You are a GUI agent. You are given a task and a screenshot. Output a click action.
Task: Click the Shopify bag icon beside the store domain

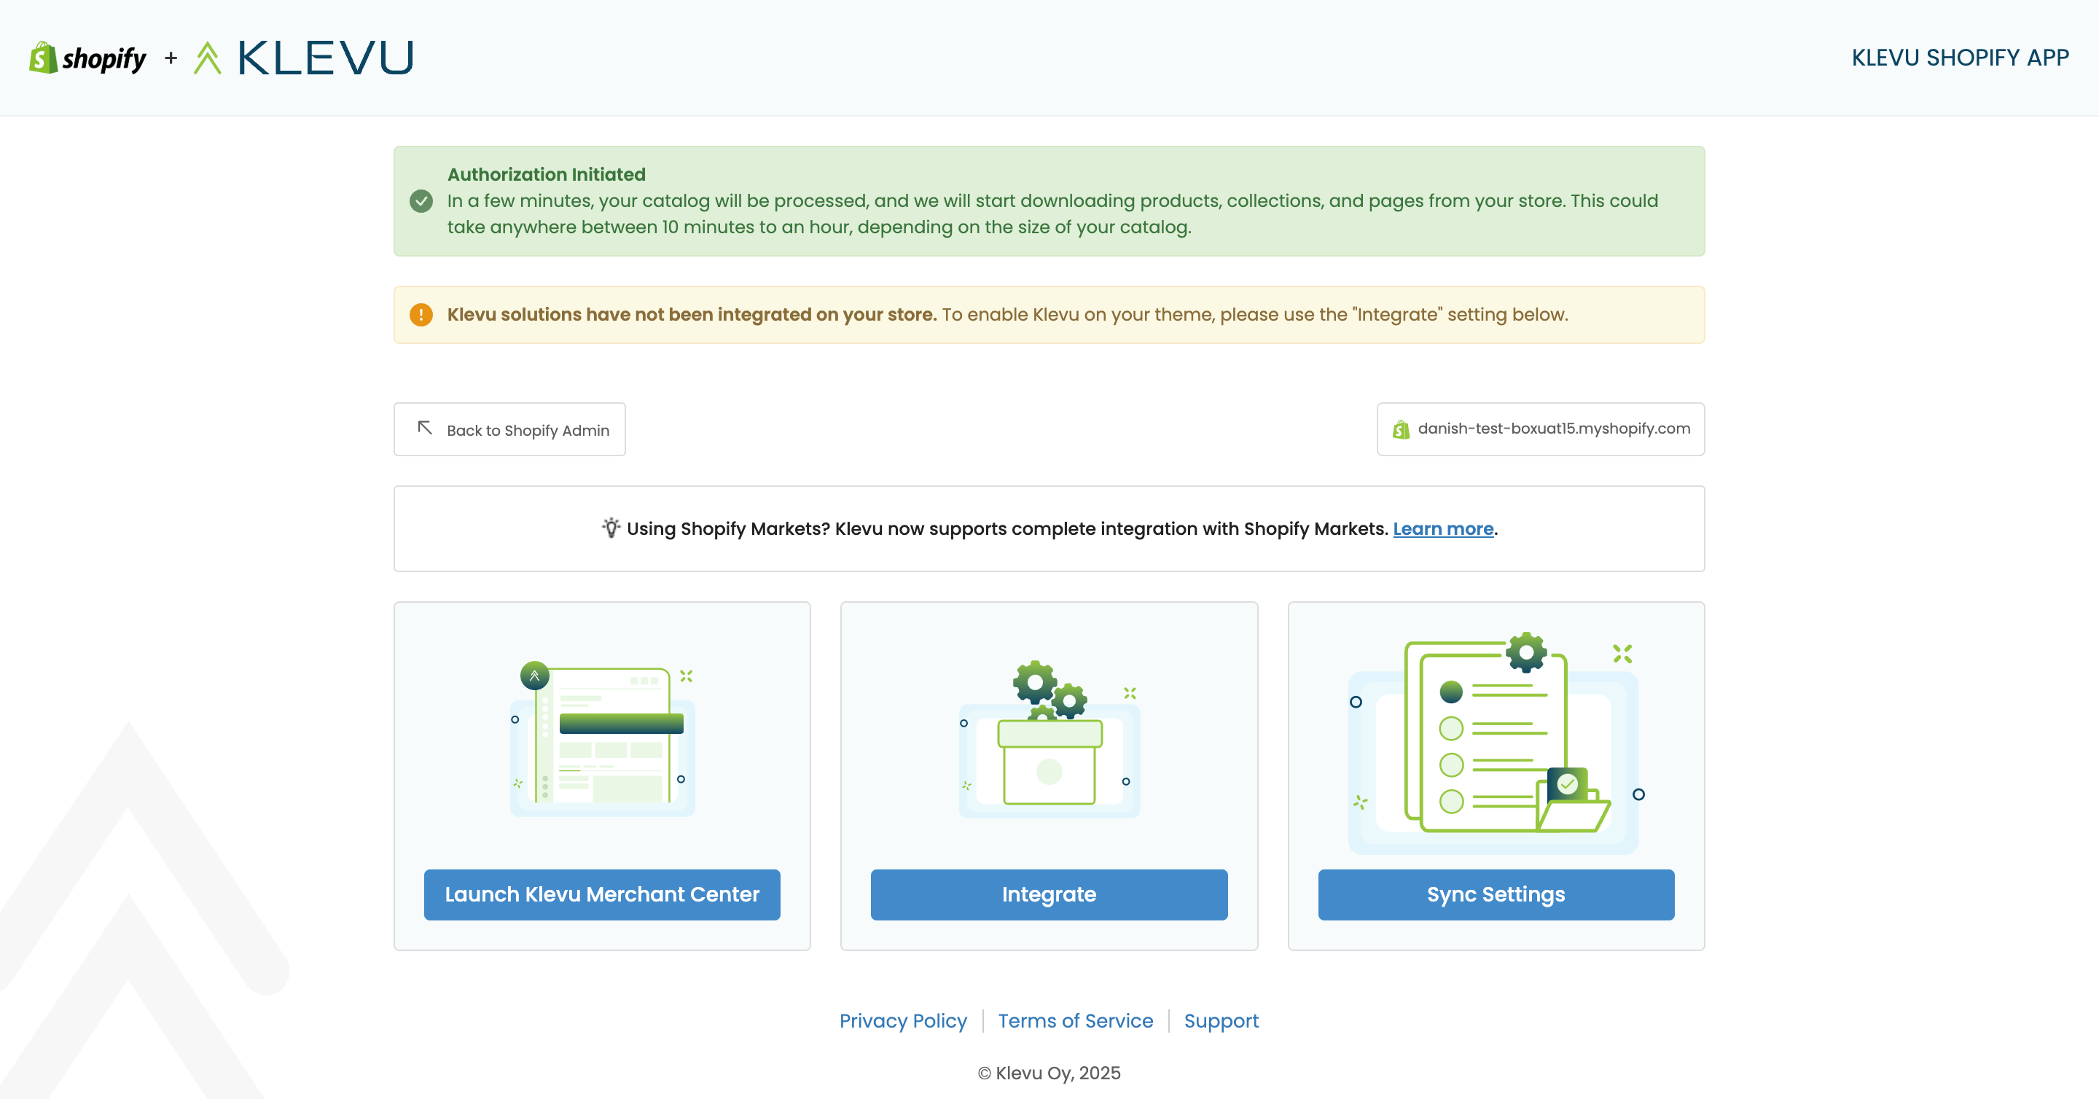(x=1401, y=429)
